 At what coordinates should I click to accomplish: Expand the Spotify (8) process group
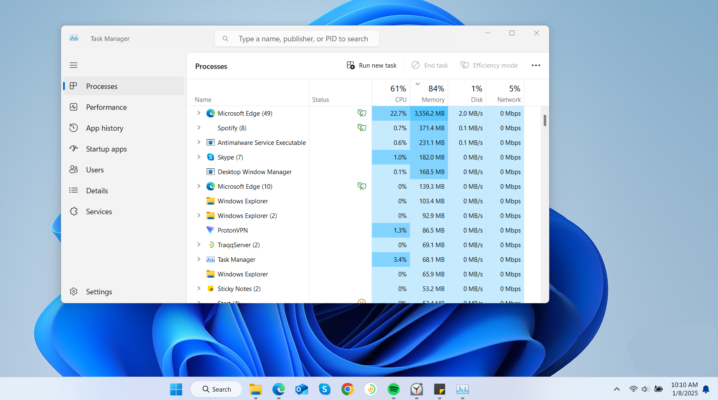(199, 128)
